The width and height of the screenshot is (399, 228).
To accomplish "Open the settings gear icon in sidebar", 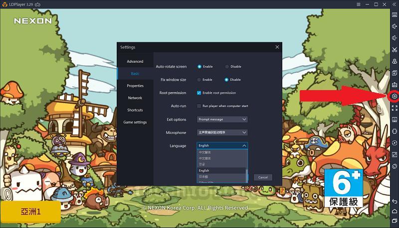I will coord(395,96).
